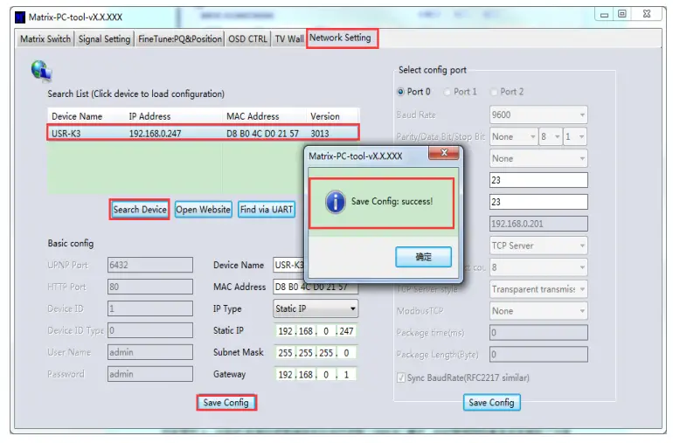Open FineTune:PQ&Position tab
The width and height of the screenshot is (673, 443).
click(x=180, y=39)
